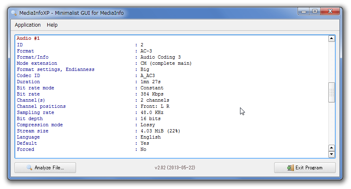Click the '16 bits' bit depth value
This screenshot has height=189, width=351.
pos(150,118)
